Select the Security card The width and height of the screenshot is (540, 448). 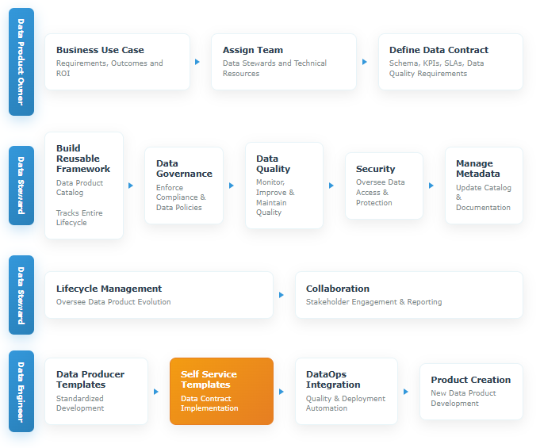coord(384,186)
